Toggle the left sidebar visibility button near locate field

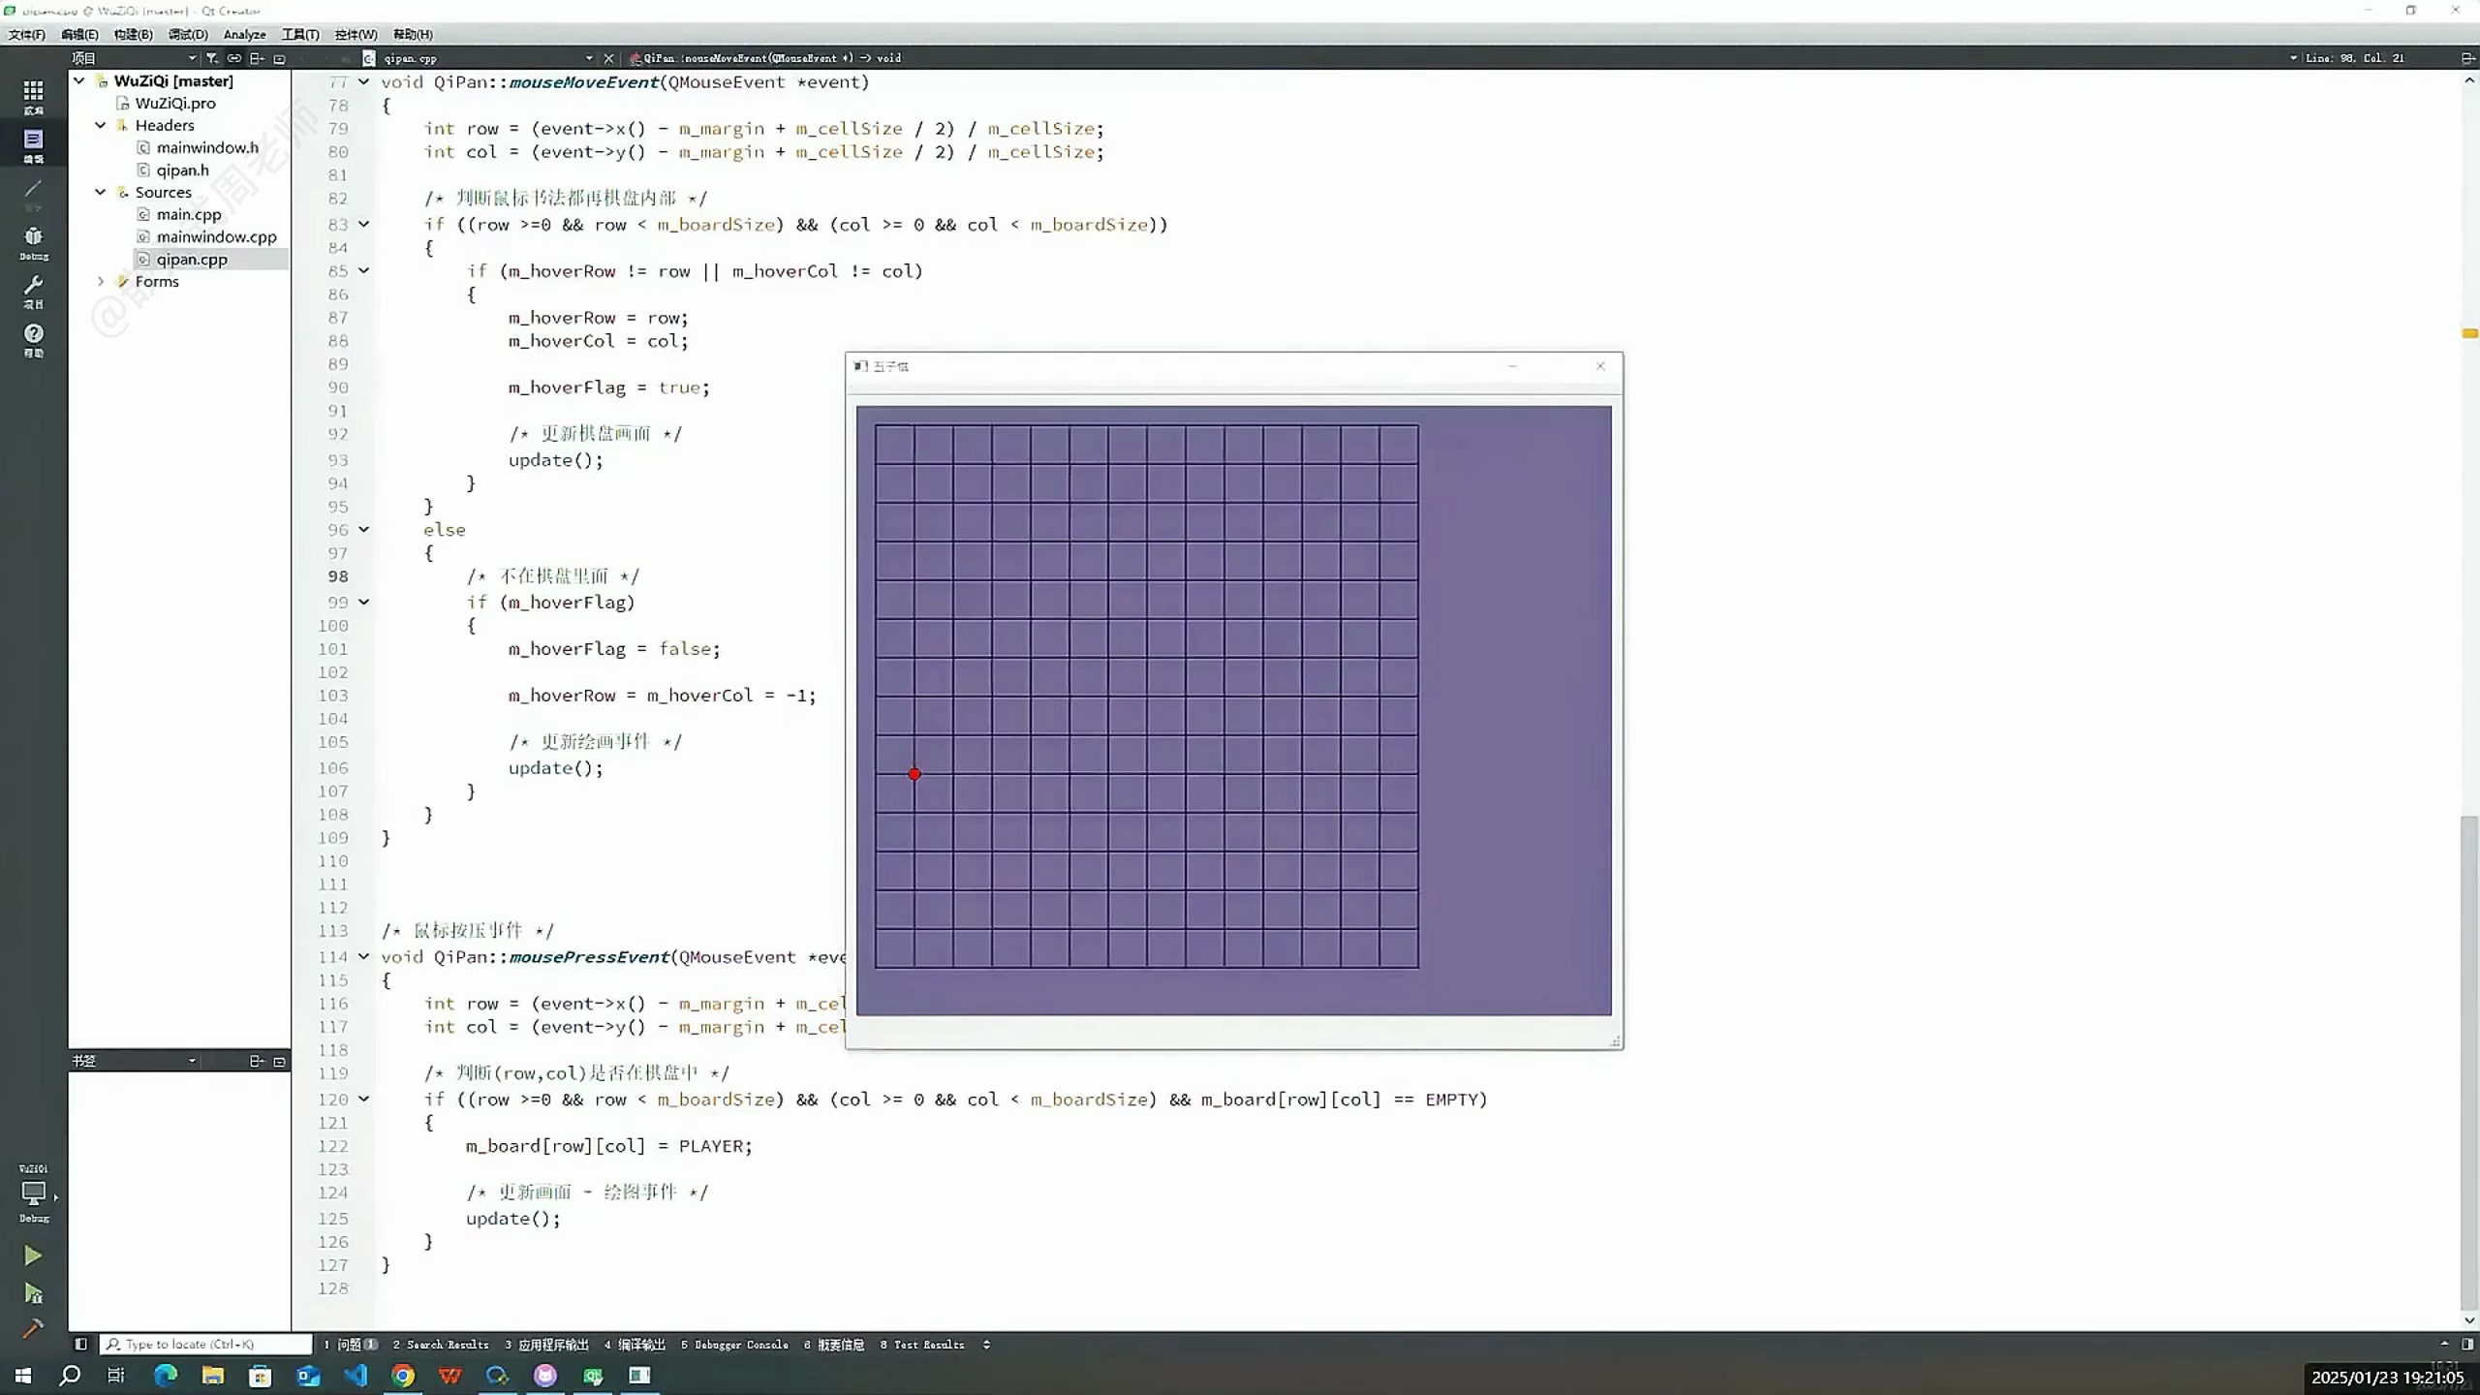81,1345
